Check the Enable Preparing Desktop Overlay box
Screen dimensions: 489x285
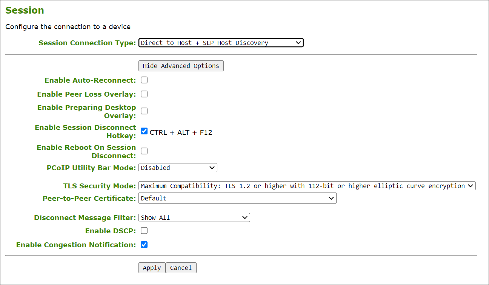144,111
